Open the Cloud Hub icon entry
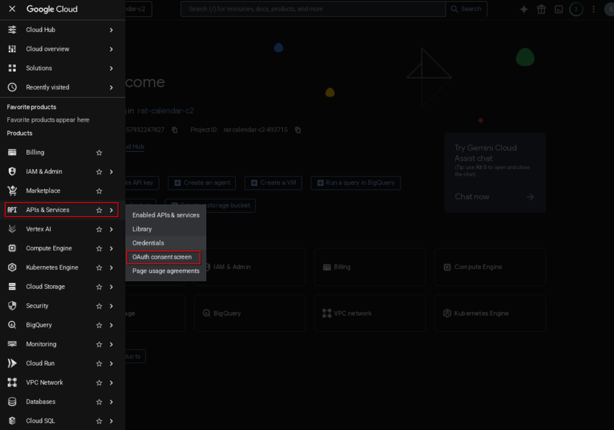 (12, 30)
